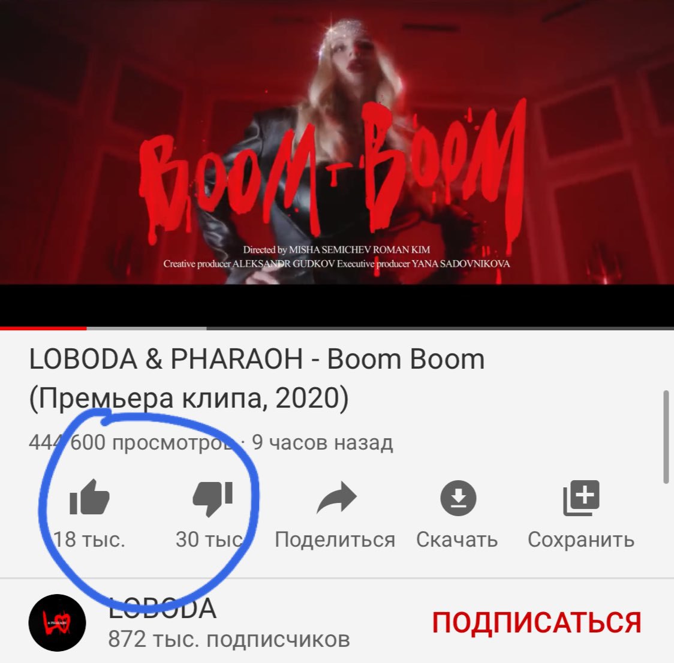Seek on the red video progress bar

(x=43, y=329)
